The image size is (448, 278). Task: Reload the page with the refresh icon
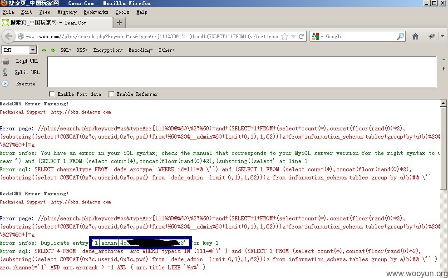301,36
